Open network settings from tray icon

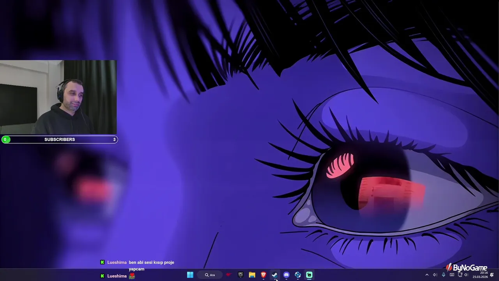[x=460, y=275]
